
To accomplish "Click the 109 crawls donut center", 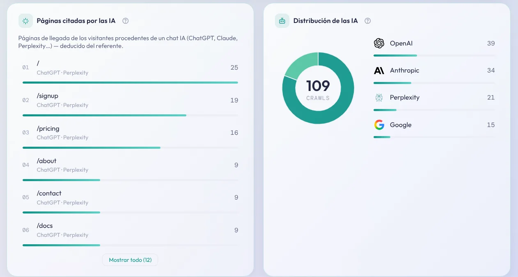I will click(318, 88).
